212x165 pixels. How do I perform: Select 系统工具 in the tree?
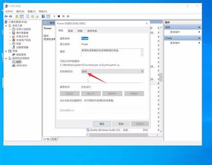pyautogui.click(x=17, y=25)
